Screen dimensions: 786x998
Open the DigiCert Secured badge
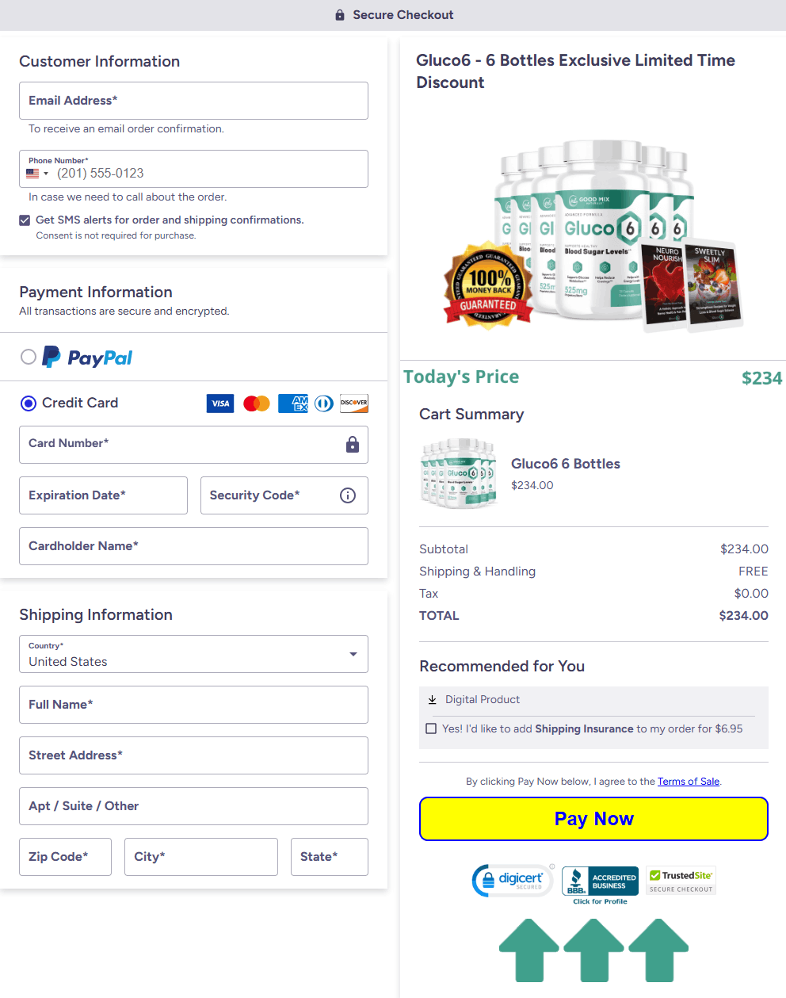(x=512, y=881)
